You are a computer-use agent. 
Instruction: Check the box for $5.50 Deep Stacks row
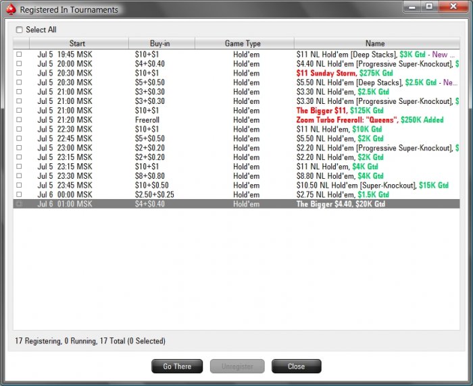click(19, 82)
